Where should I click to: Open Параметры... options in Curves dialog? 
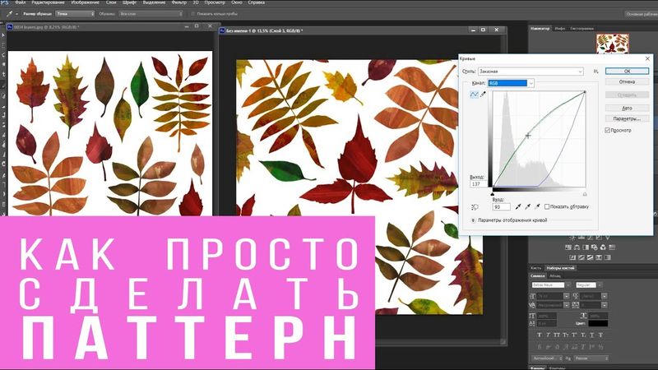click(627, 118)
